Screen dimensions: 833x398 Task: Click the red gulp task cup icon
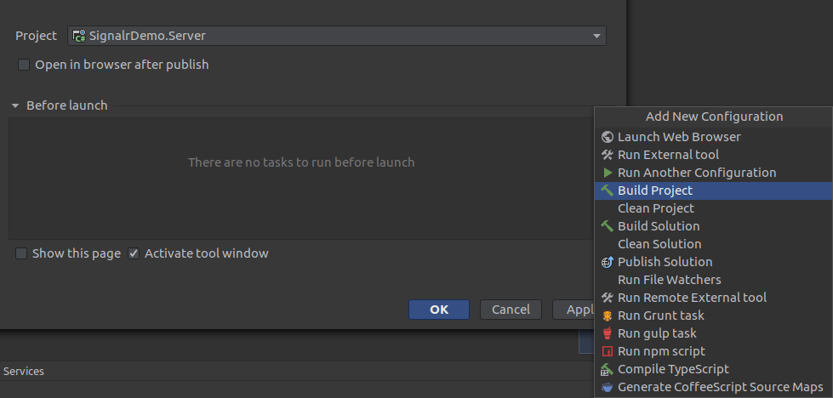607,333
